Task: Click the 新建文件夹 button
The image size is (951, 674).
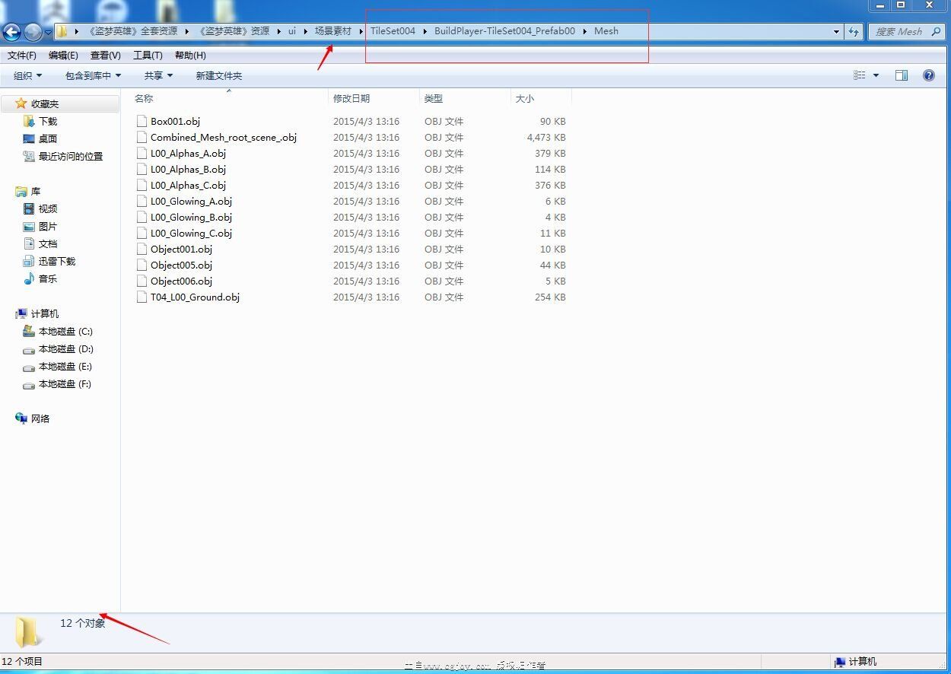Action: [218, 76]
